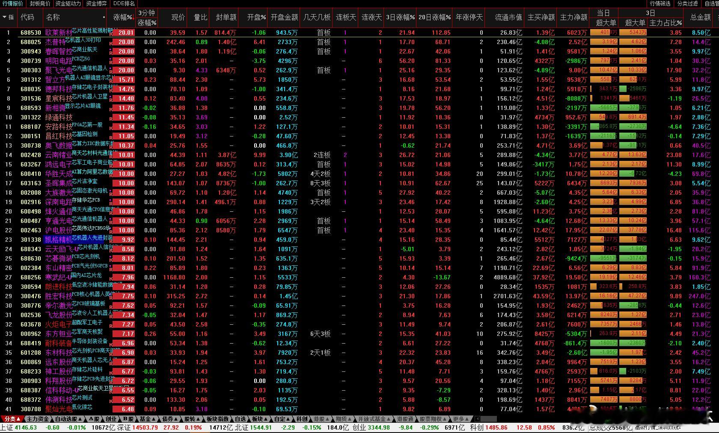Expand the 板块 bottom tab menu
The image size is (719, 433).
coord(259,419)
